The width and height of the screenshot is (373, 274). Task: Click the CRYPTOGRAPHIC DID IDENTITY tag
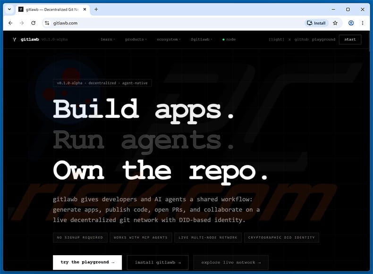pyautogui.click(x=281, y=237)
